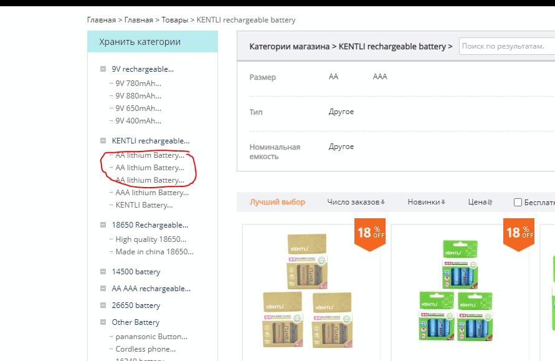Collapse the 9V rechargeable category
The height and width of the screenshot is (361, 555).
tap(103, 69)
